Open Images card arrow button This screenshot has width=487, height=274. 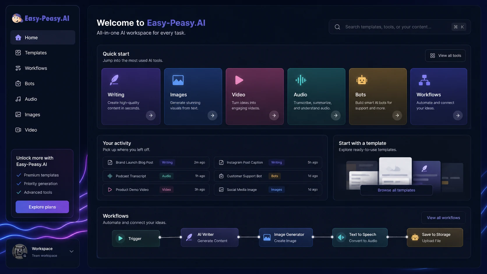click(212, 116)
